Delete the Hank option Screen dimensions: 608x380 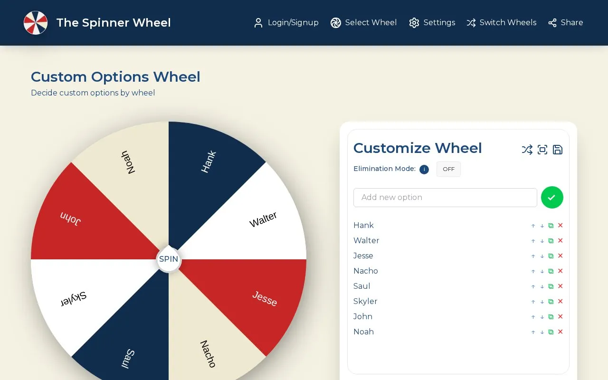coord(560,226)
